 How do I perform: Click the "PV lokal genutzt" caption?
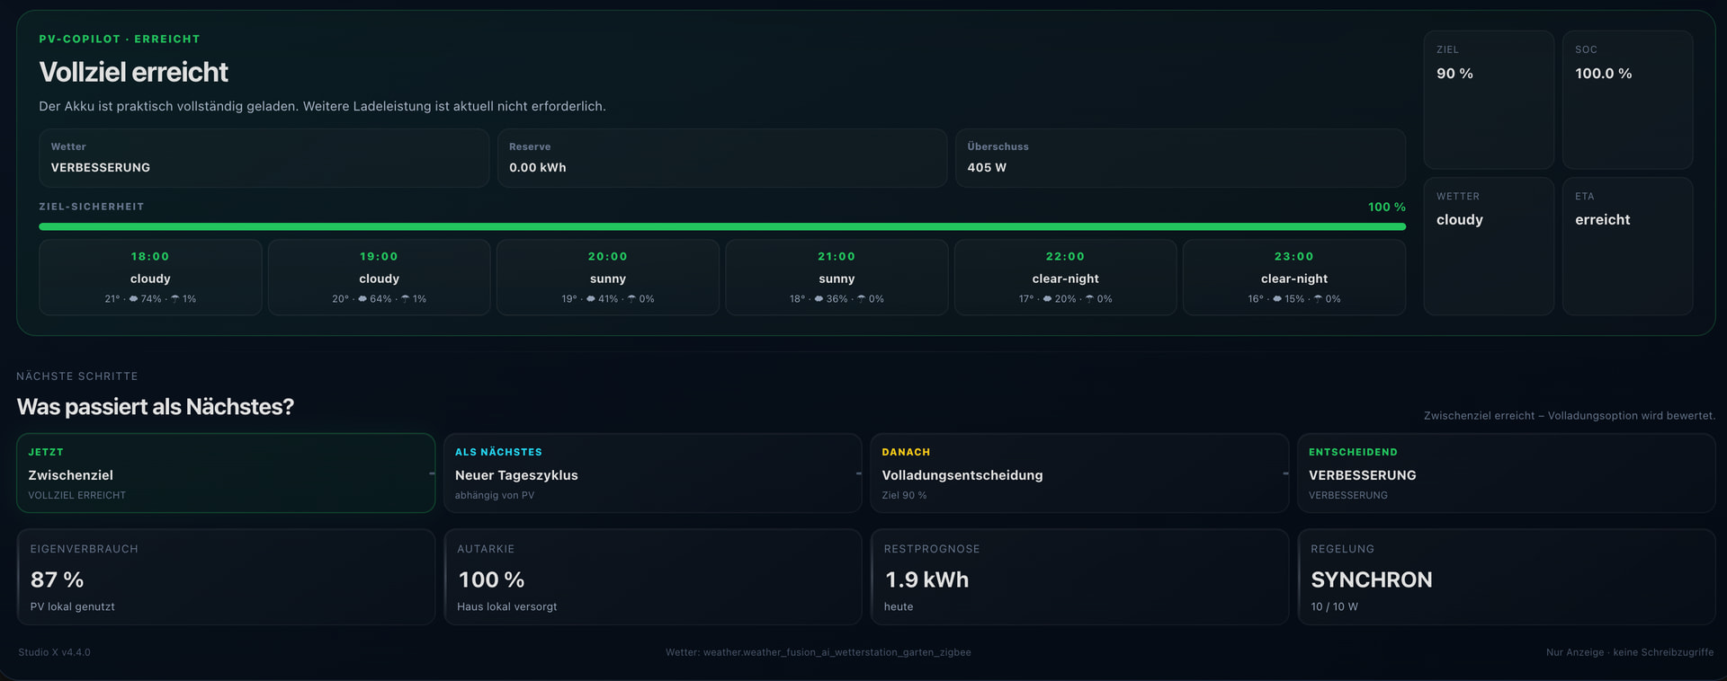click(73, 607)
